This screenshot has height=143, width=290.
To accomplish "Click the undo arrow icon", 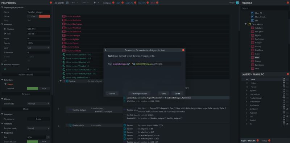I will (73, 3).
